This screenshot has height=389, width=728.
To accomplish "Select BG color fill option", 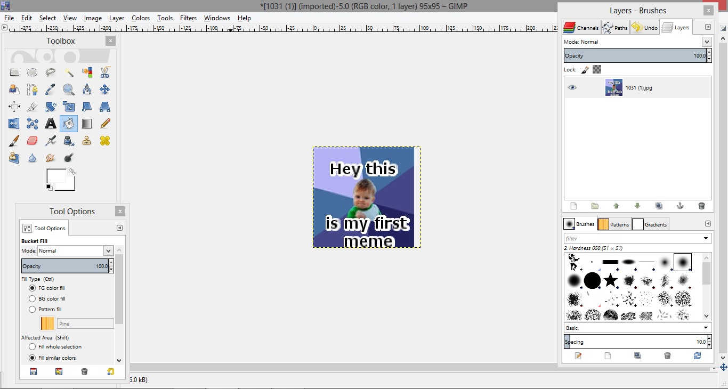I will pyautogui.click(x=33, y=298).
